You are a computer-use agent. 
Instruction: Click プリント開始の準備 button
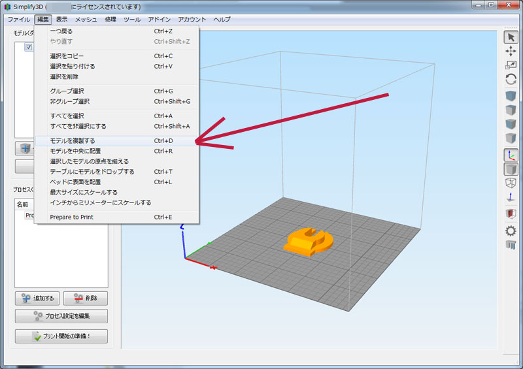click(61, 336)
